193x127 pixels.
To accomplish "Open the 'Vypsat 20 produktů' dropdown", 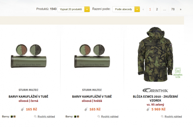I will pos(71,9).
